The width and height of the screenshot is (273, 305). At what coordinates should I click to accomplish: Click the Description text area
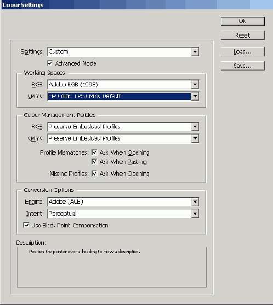112,267
